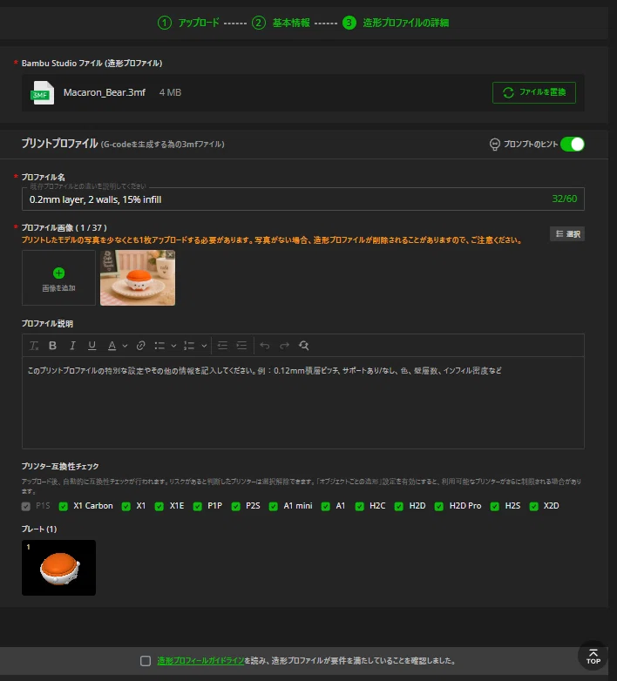This screenshot has width=617, height=681.
Task: Toggle underline formatting in editor
Action: pos(92,346)
